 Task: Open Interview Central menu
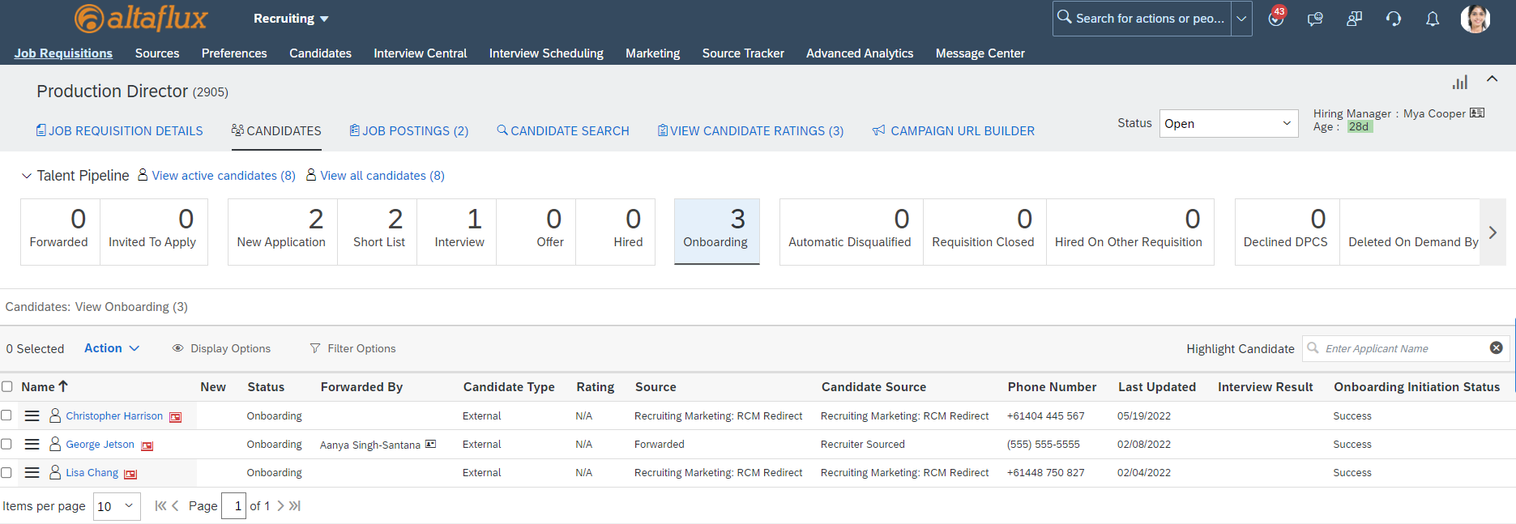420,53
